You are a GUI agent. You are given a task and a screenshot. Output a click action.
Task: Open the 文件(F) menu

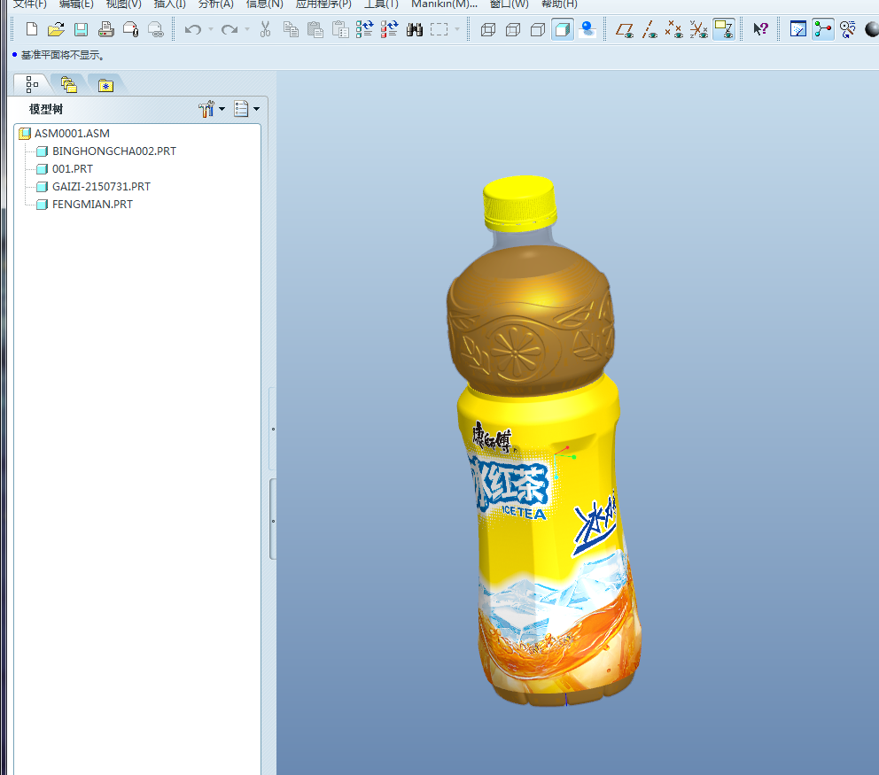(x=30, y=4)
